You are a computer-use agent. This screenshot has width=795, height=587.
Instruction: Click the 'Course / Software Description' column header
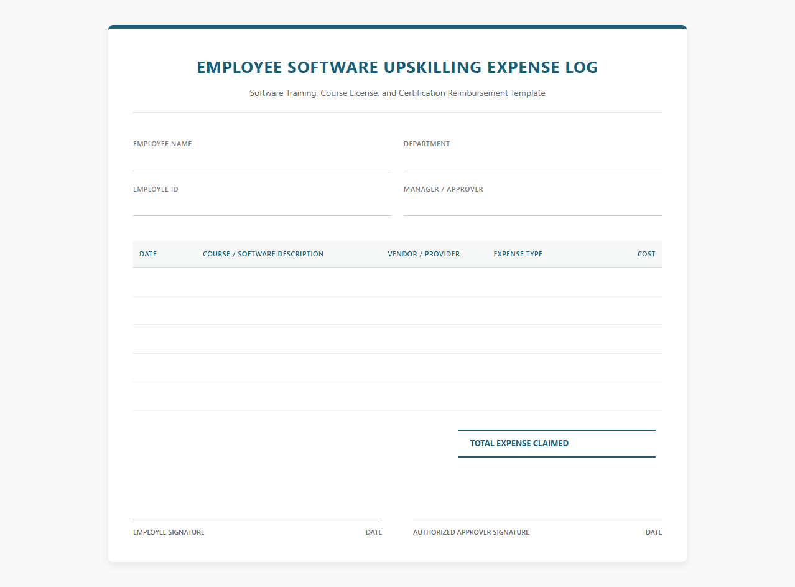[x=263, y=254]
